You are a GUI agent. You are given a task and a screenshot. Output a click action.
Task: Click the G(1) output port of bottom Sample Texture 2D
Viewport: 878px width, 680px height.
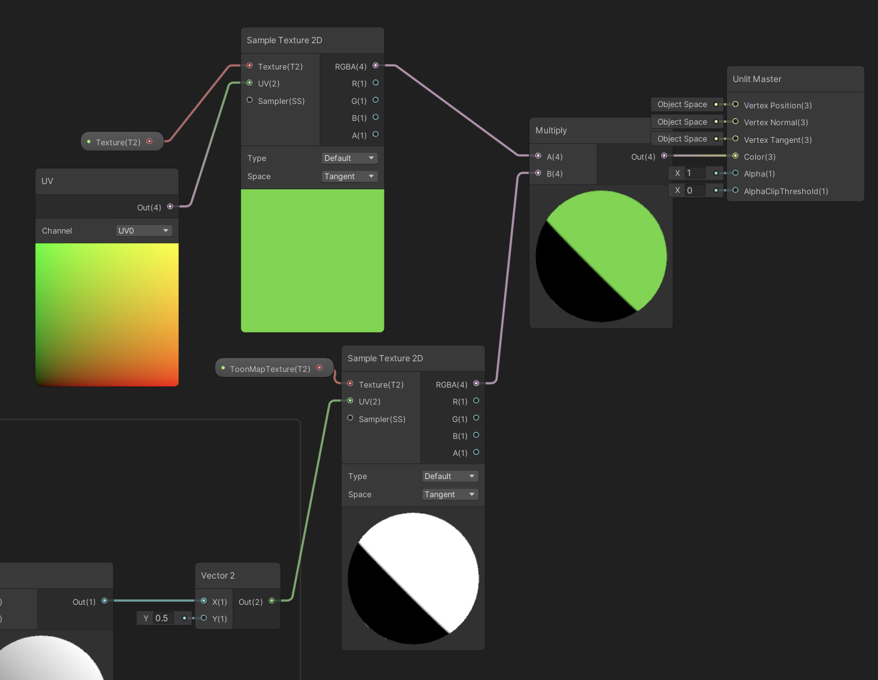[x=476, y=418]
